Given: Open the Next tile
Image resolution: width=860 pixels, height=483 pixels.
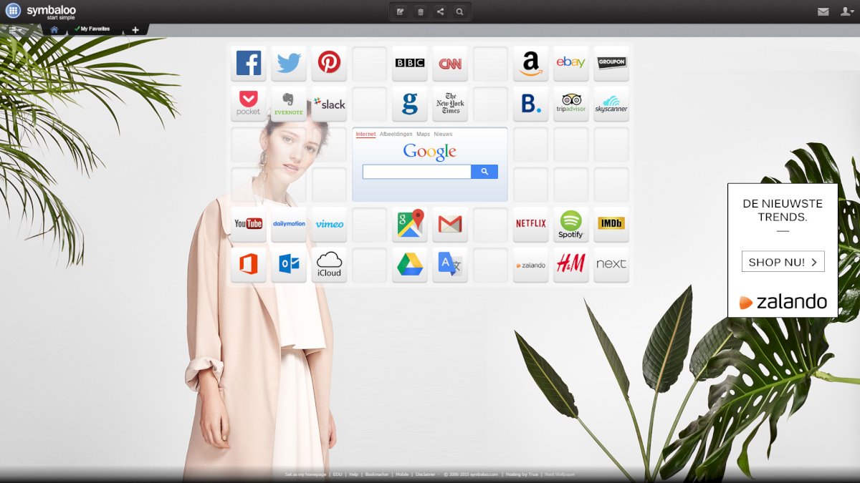Looking at the screenshot, I should point(611,265).
